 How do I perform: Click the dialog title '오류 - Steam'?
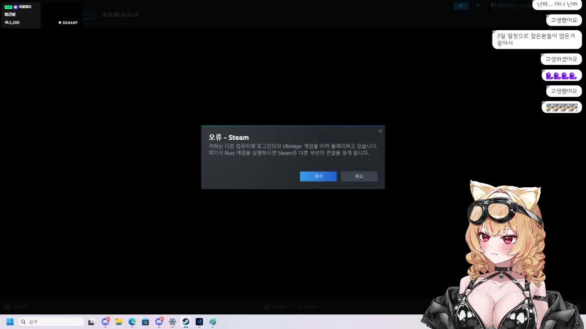(x=229, y=137)
